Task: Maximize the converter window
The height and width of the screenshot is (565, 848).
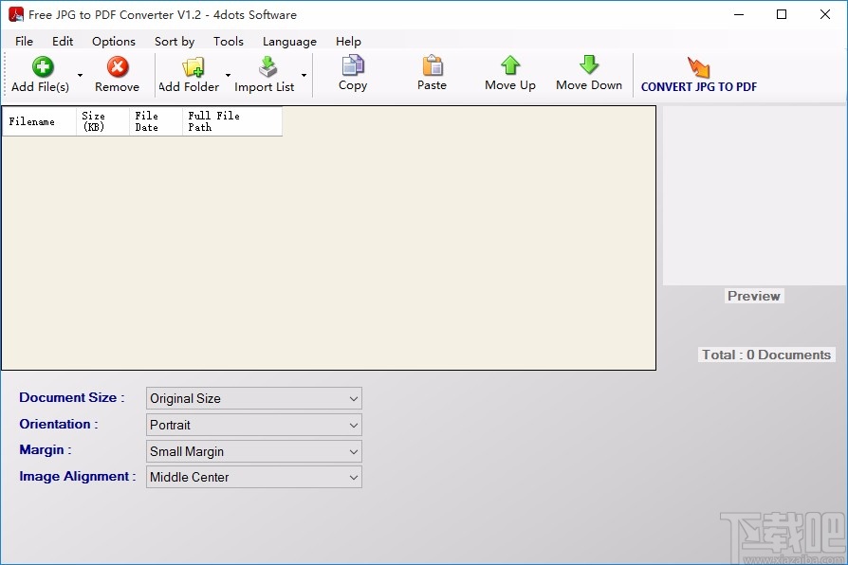Action: pos(782,14)
